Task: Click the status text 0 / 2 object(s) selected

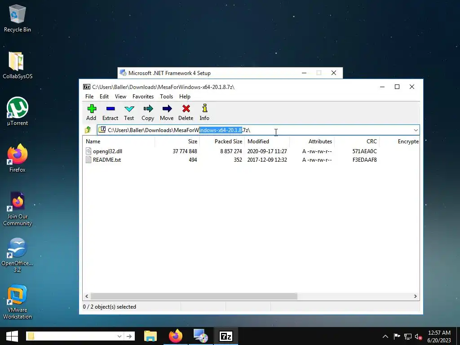Action: click(x=110, y=306)
